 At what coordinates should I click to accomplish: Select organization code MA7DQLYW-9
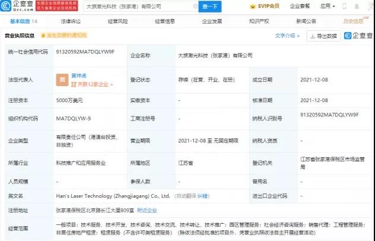click(74, 119)
